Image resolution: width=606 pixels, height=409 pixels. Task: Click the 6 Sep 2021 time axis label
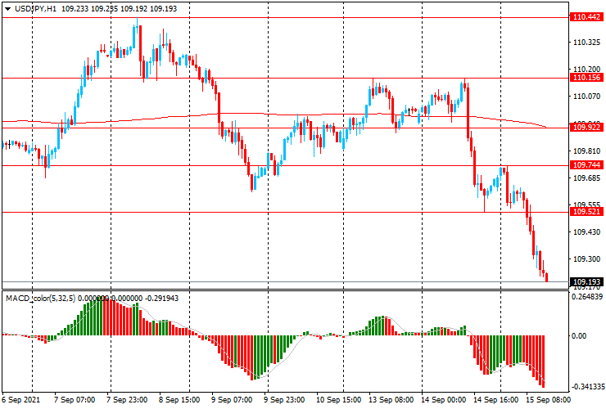[x=20, y=399]
